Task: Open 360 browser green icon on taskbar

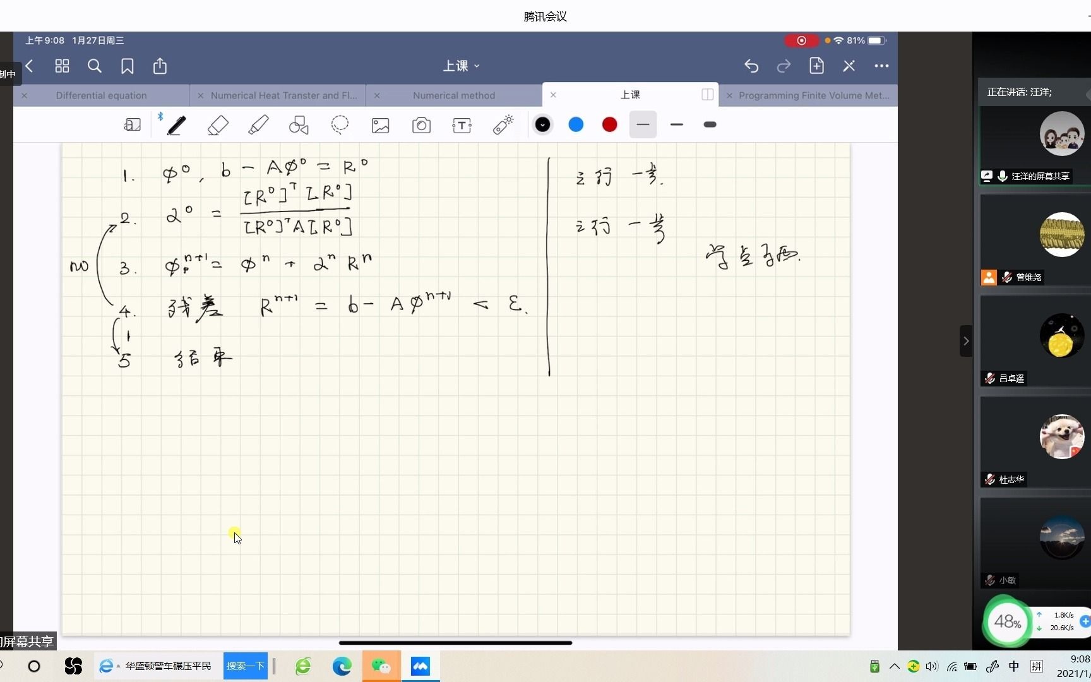Action: coord(303,666)
